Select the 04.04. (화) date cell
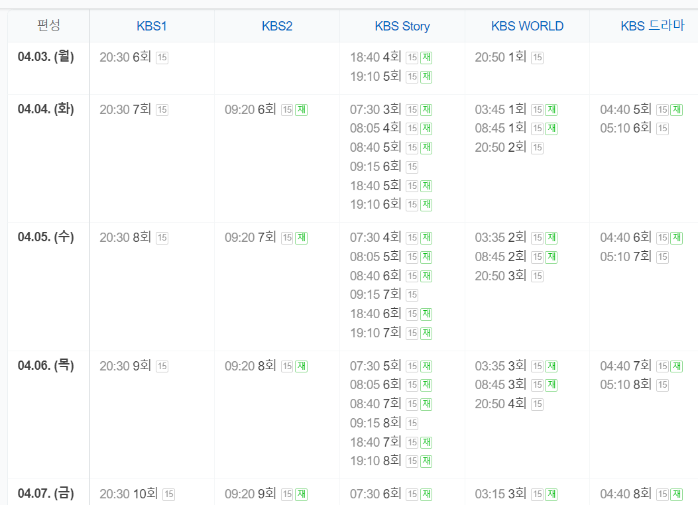 48,158
